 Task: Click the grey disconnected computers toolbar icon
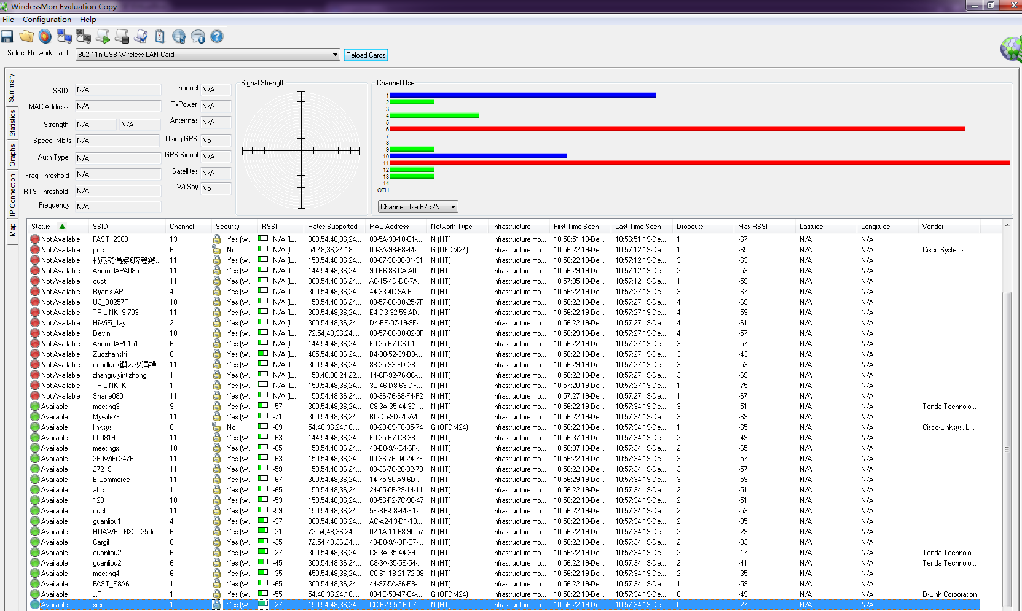click(84, 37)
